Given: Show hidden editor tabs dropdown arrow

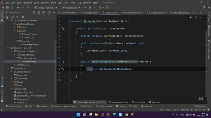Looking at the screenshot, I should pos(200,12).
